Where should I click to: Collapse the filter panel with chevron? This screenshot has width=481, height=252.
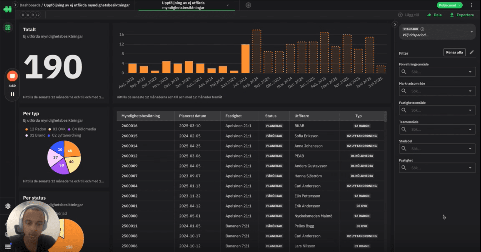click(x=395, y=24)
